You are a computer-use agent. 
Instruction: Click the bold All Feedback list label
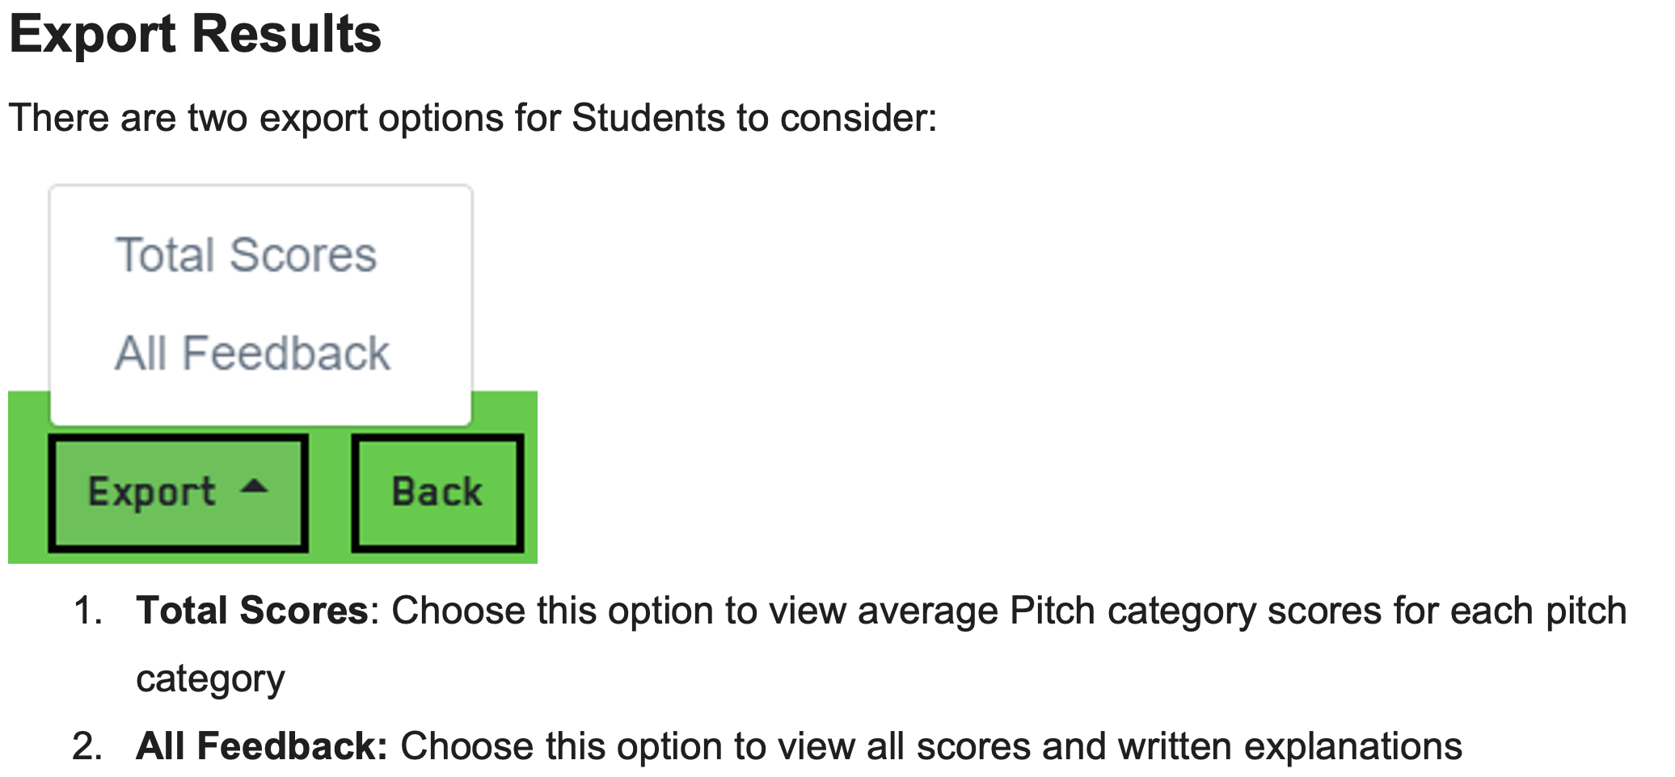point(262,746)
